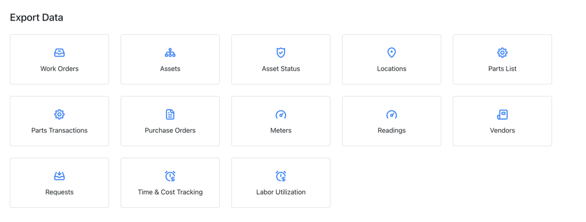Select the 'Vendors' label
This screenshot has width=586, height=222.
coord(502,130)
